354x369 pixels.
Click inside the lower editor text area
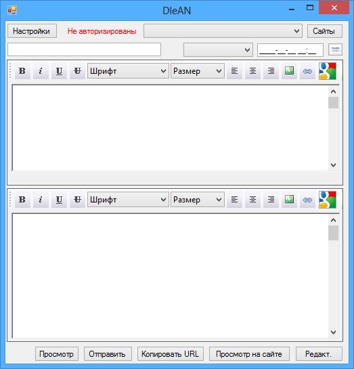pos(170,276)
